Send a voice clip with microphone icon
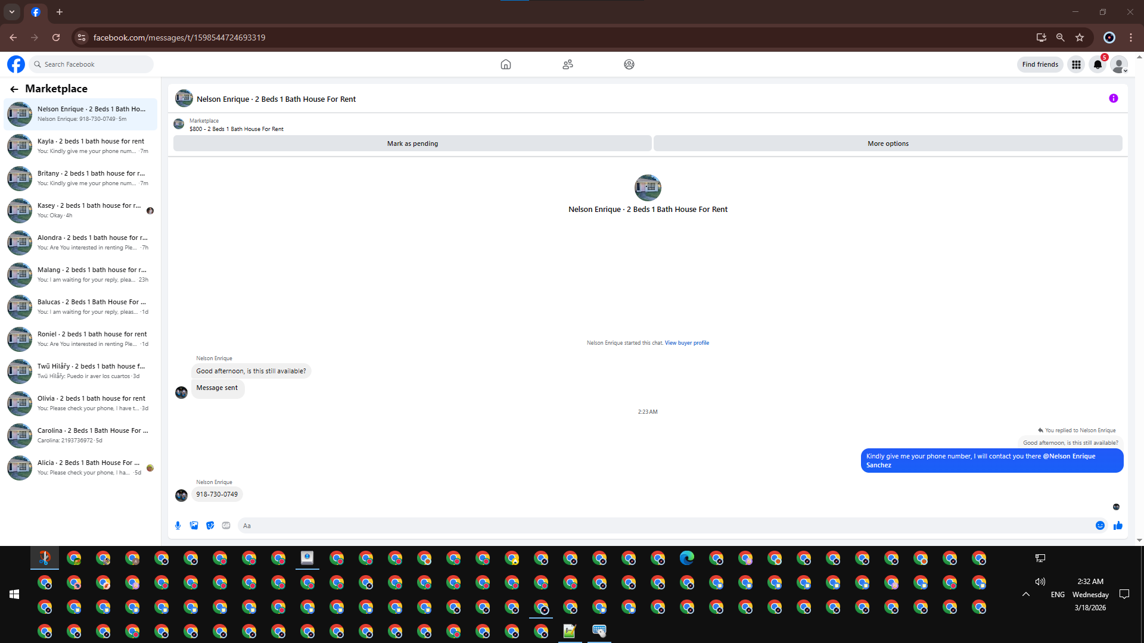 178,526
